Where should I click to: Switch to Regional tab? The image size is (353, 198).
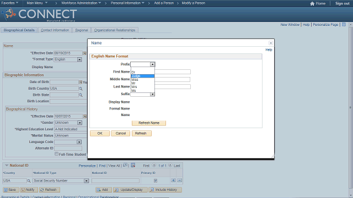[82, 30]
